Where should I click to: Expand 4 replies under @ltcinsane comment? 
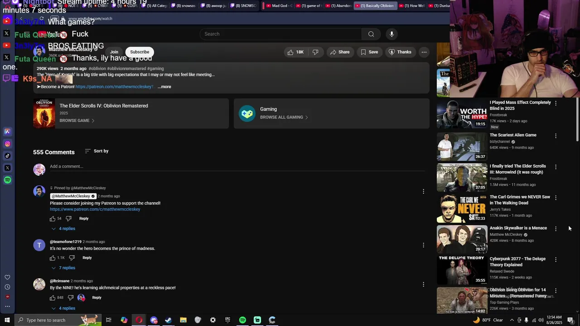pyautogui.click(x=63, y=308)
